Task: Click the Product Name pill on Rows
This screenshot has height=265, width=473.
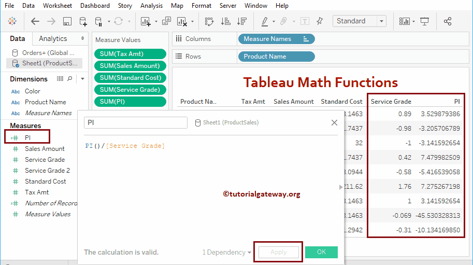Action: (276, 57)
